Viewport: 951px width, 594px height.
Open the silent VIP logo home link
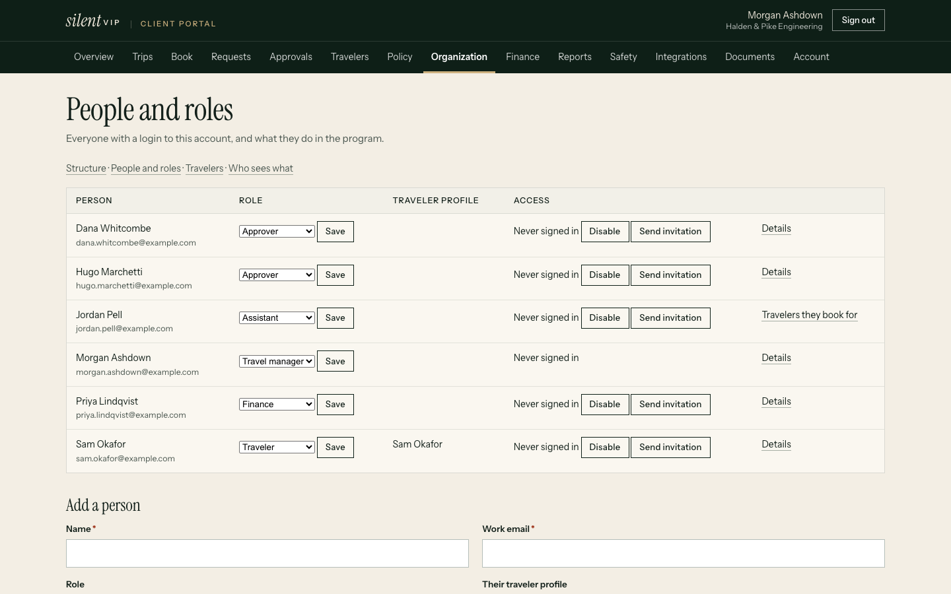click(92, 20)
